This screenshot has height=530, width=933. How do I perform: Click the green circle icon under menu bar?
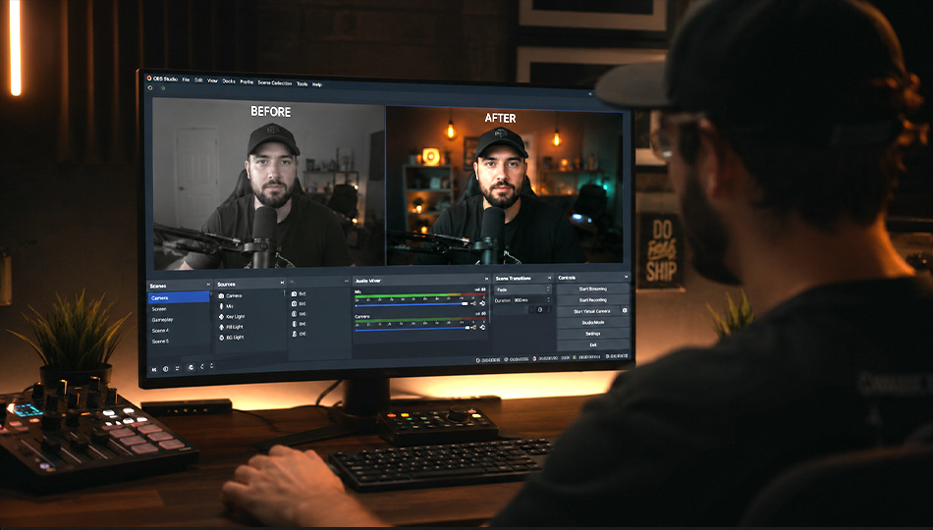click(162, 88)
